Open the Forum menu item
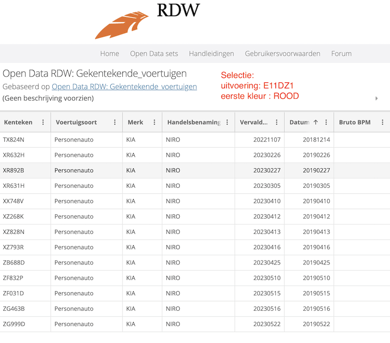This screenshot has height=343, width=390. point(341,54)
